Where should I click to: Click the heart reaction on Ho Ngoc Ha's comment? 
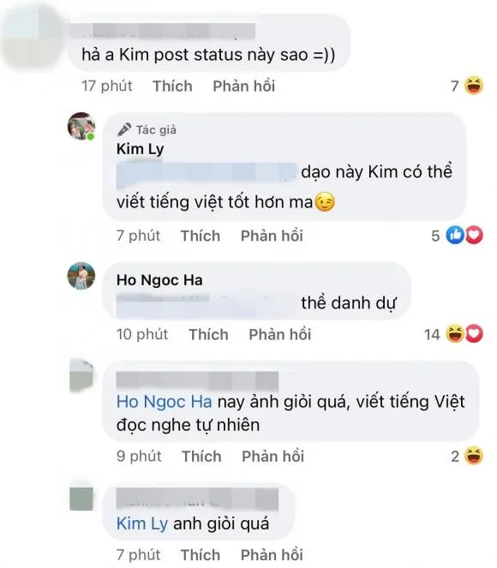474,333
